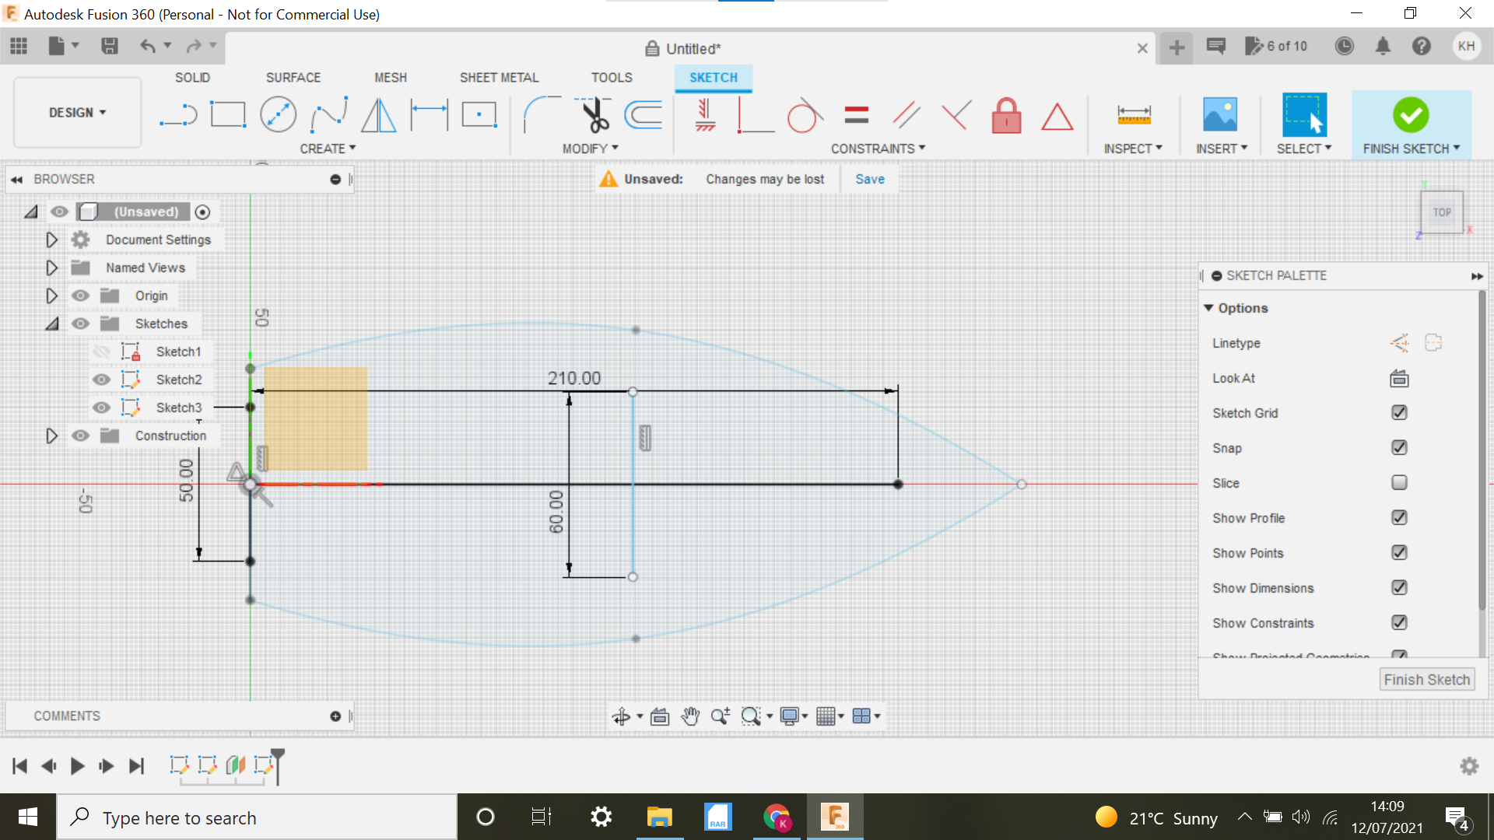Click the Fusion 360 taskbar icon
The image size is (1494, 840).
[x=835, y=817]
